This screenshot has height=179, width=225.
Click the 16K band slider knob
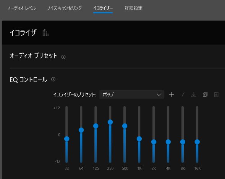click(197, 142)
